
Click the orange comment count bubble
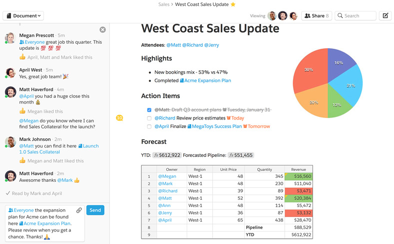pyautogui.click(x=119, y=118)
